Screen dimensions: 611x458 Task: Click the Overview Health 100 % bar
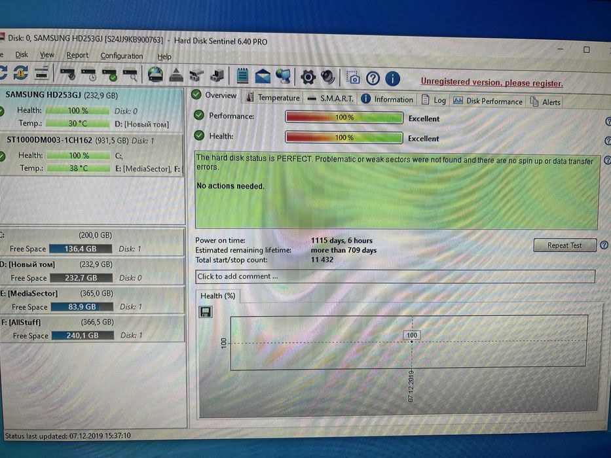click(x=344, y=137)
